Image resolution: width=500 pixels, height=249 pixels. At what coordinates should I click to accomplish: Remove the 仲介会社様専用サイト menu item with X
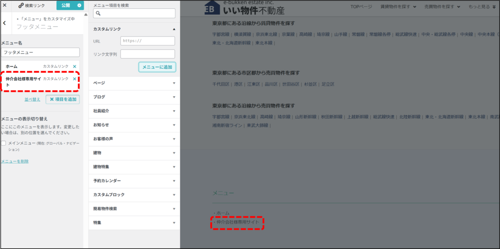[75, 79]
